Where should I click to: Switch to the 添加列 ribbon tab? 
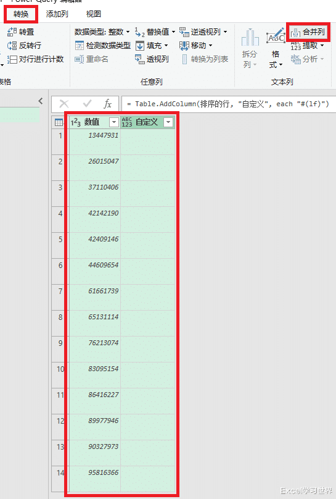(x=57, y=14)
